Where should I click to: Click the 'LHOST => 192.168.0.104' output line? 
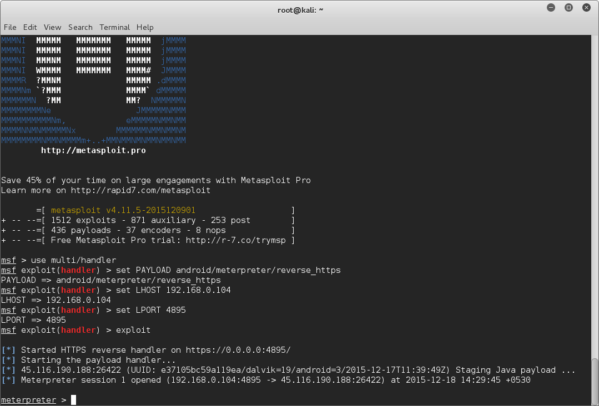[x=56, y=300]
